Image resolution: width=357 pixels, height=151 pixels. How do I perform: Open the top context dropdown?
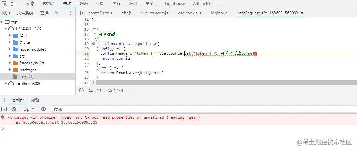click(28, 109)
